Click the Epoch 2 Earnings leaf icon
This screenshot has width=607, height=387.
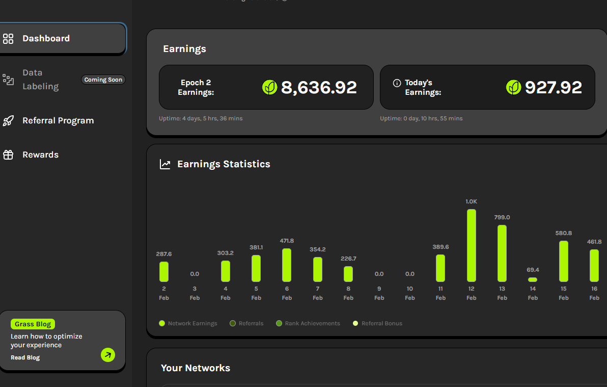[270, 87]
